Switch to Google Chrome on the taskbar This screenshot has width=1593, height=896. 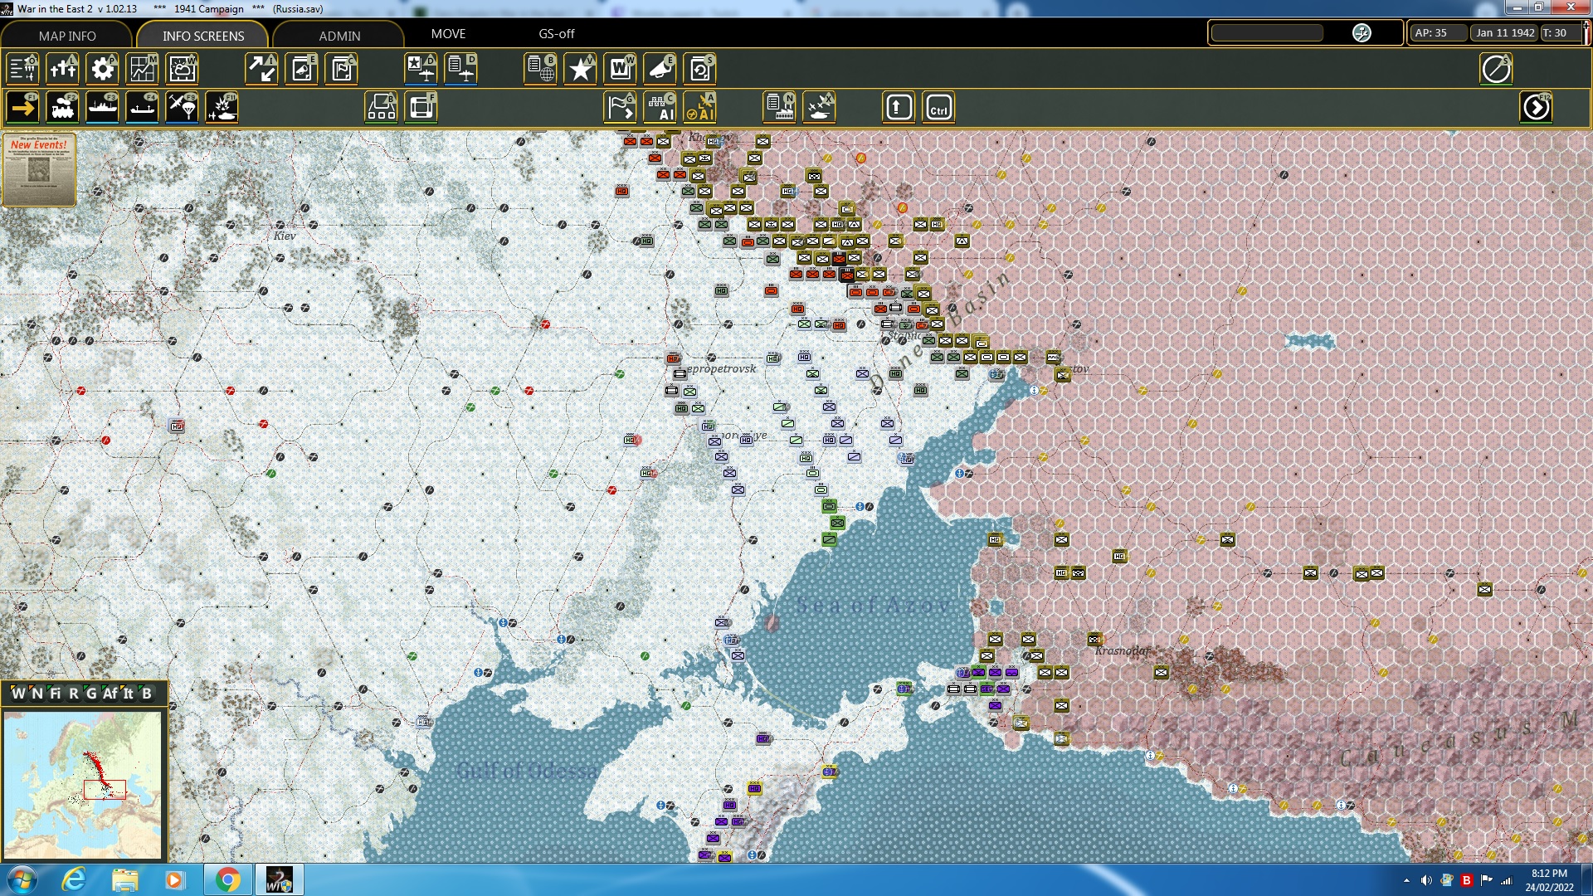coord(227,879)
